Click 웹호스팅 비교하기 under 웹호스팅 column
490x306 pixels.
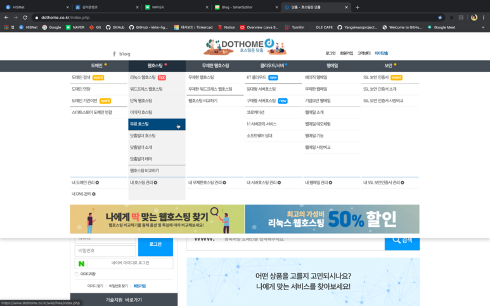point(145,171)
